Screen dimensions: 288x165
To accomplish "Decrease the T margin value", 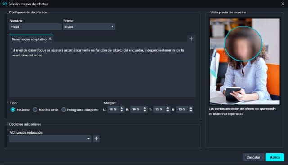I will click(168, 111).
